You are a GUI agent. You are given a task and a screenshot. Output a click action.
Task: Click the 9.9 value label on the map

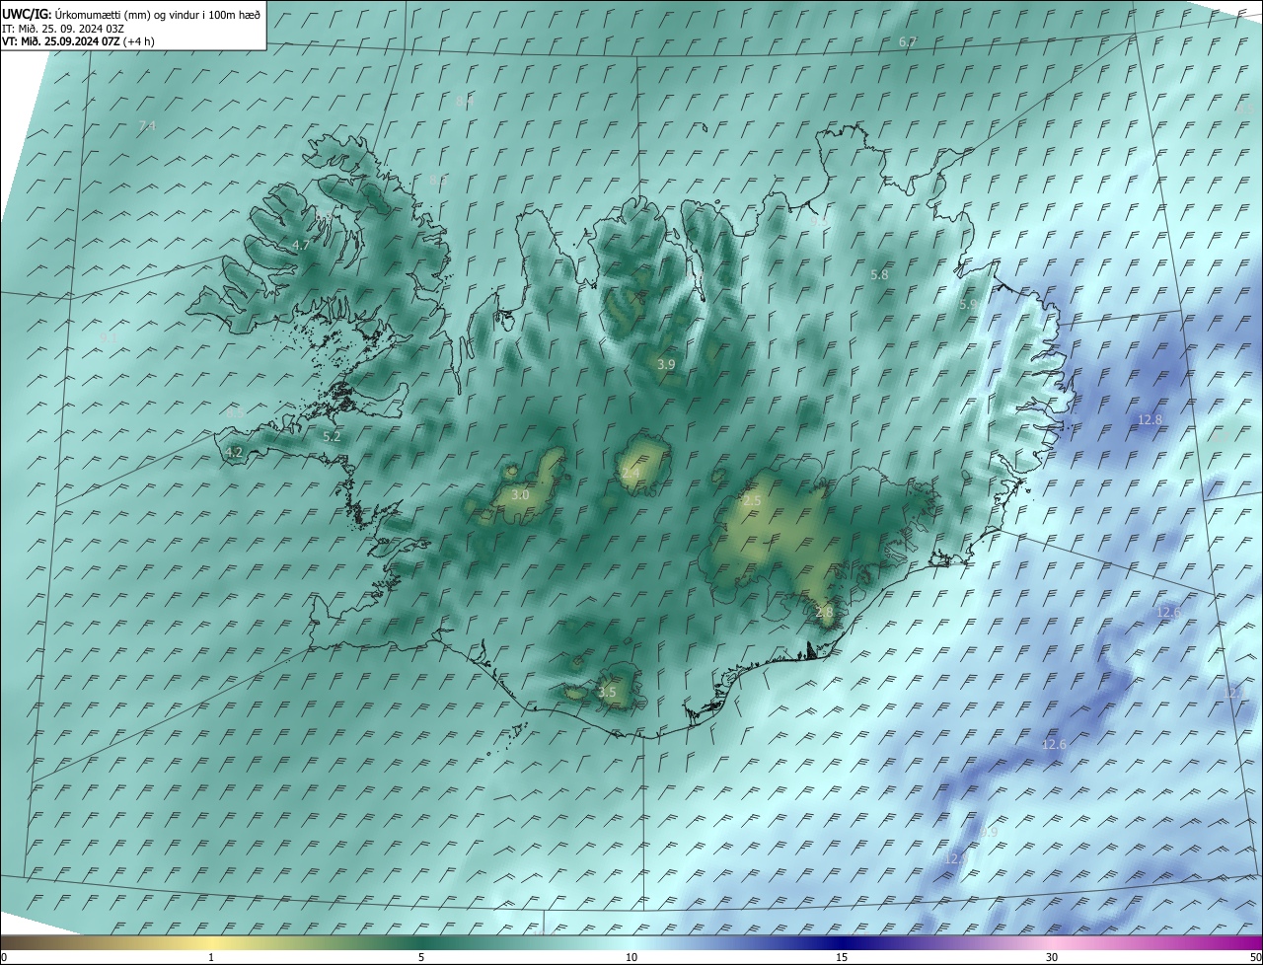tap(989, 833)
